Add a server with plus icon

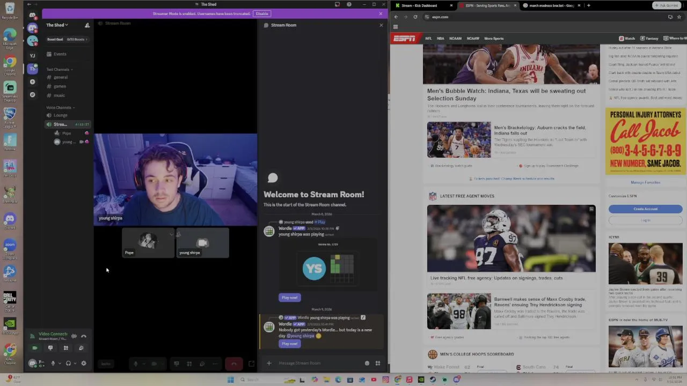point(32,81)
